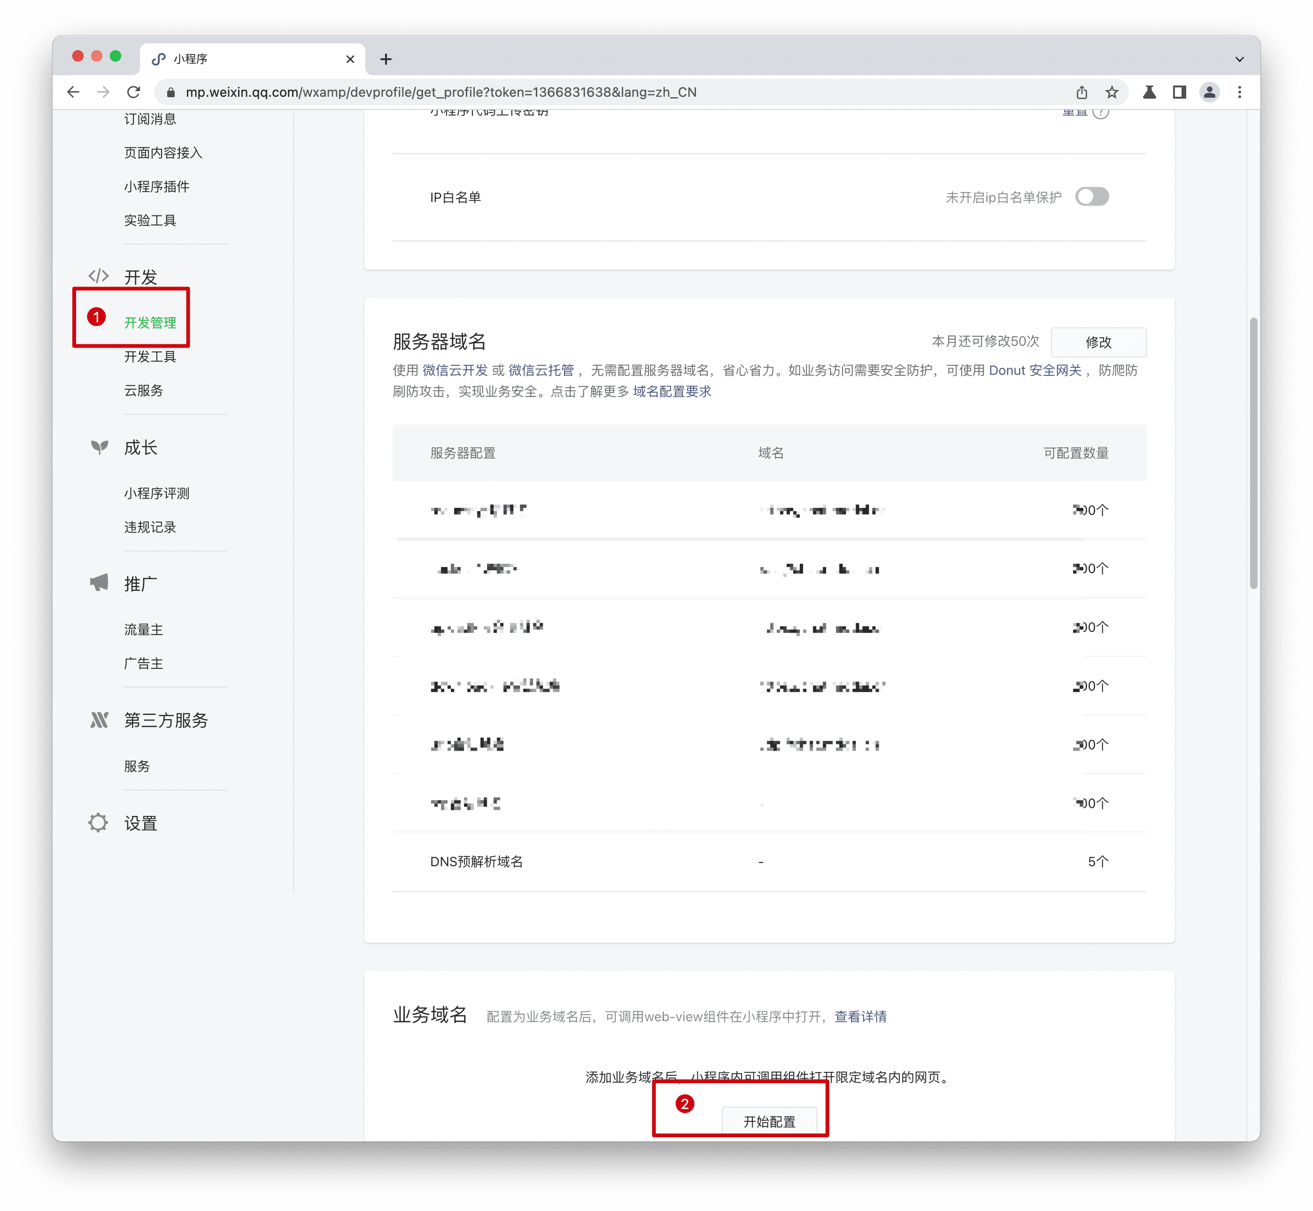Click the 可配置数量 column header
Viewport: 1313px width, 1211px height.
point(1076,453)
